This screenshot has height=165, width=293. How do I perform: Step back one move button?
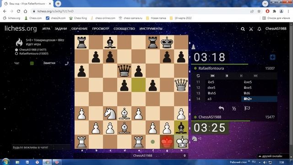coord(227,76)
